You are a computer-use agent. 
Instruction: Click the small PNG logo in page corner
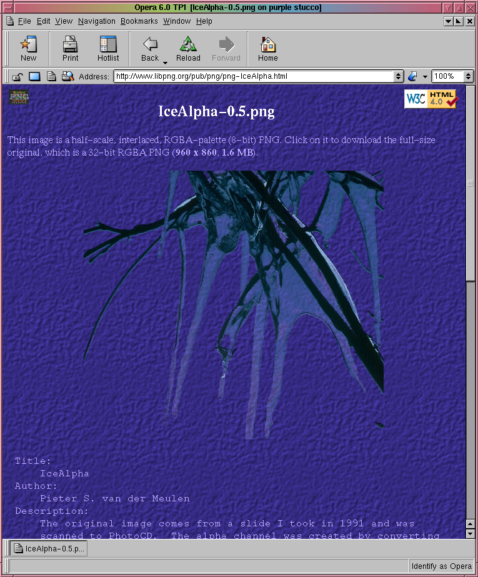19,98
